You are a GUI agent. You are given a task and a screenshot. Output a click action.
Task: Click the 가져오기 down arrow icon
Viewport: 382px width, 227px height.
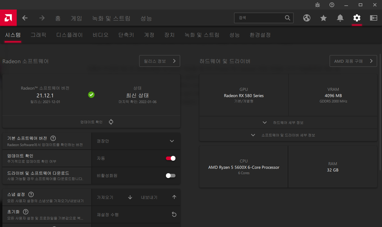[x=130, y=197]
